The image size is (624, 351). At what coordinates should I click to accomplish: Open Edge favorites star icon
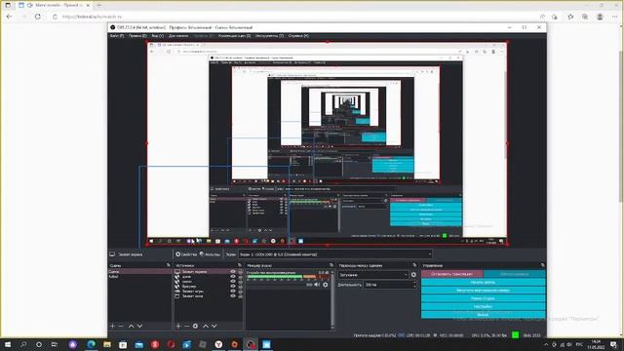pos(570,17)
